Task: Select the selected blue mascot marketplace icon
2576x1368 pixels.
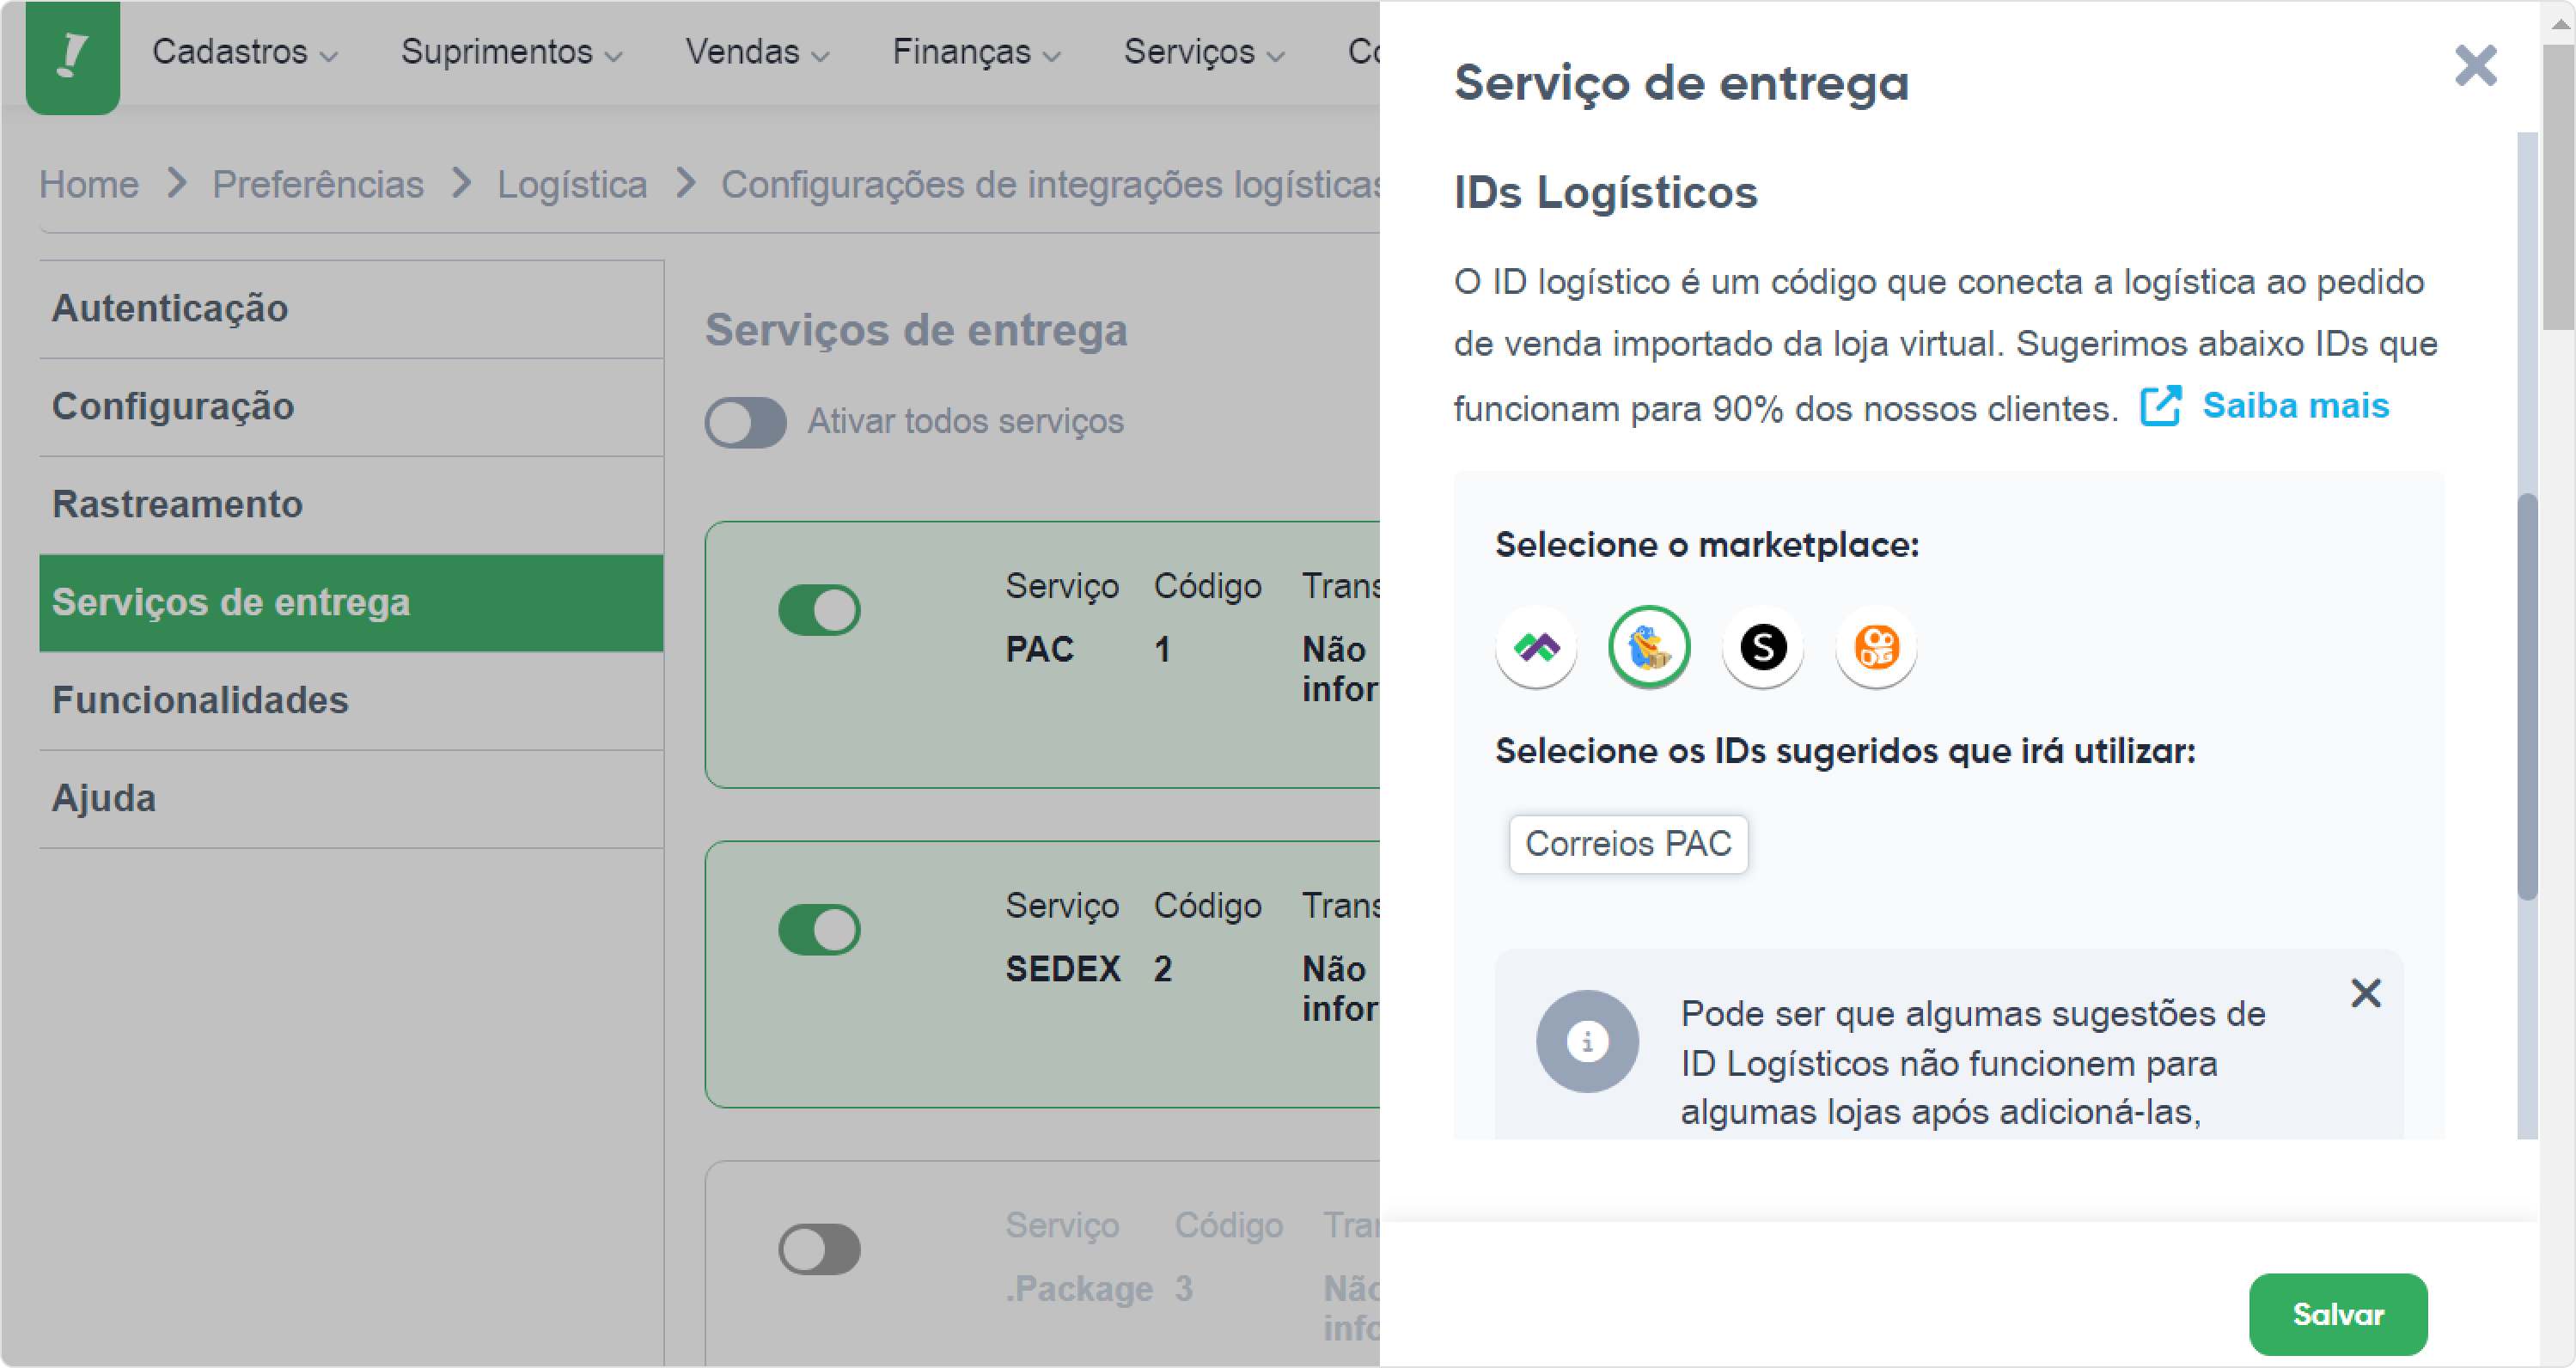Action: [1649, 647]
